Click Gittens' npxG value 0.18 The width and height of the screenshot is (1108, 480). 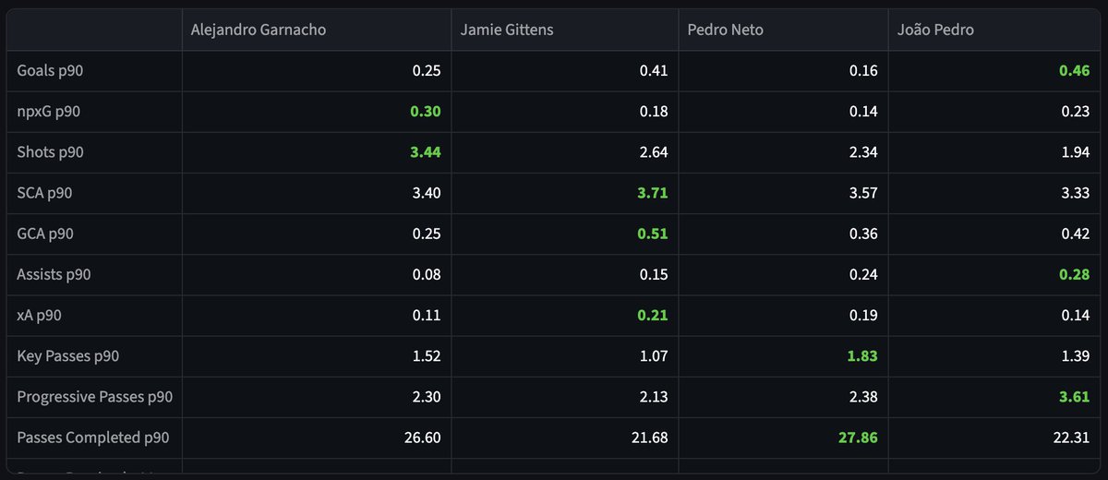pos(653,112)
